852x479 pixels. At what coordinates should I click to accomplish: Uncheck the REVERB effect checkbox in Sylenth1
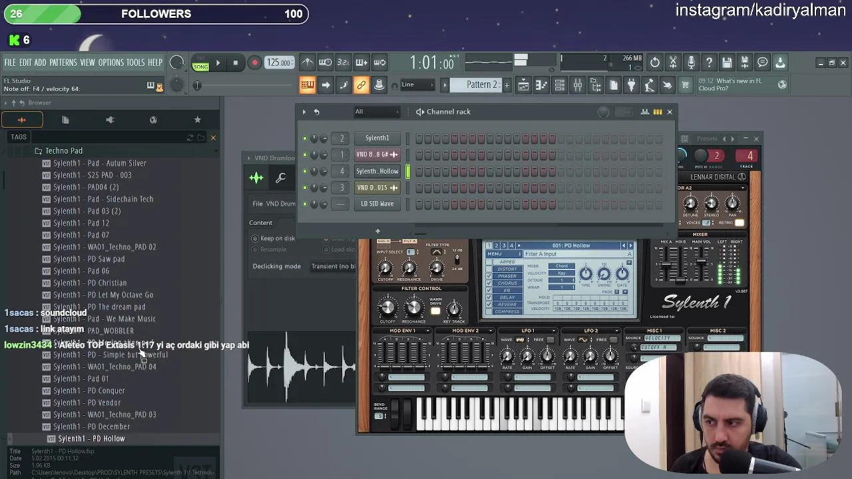pyautogui.click(x=489, y=305)
